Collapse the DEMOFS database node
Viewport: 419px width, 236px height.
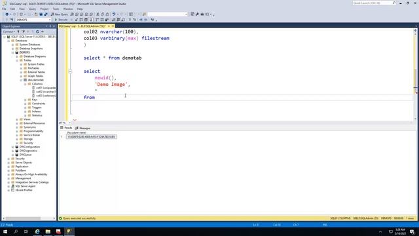coord(13,52)
